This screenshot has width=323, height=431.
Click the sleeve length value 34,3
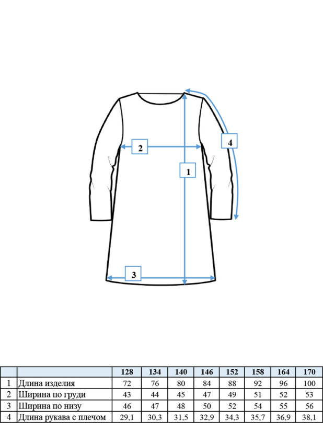[232, 417]
